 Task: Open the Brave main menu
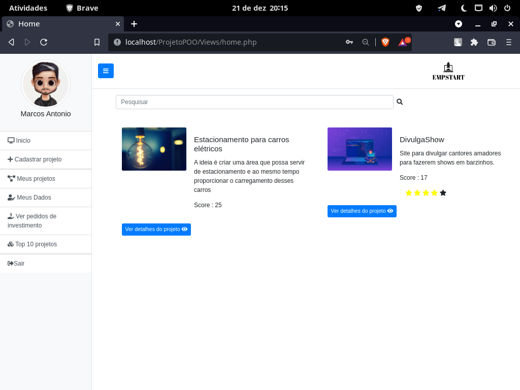coord(509,42)
